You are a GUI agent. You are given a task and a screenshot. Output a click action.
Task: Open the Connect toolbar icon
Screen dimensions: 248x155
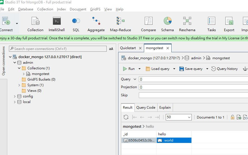6,24
